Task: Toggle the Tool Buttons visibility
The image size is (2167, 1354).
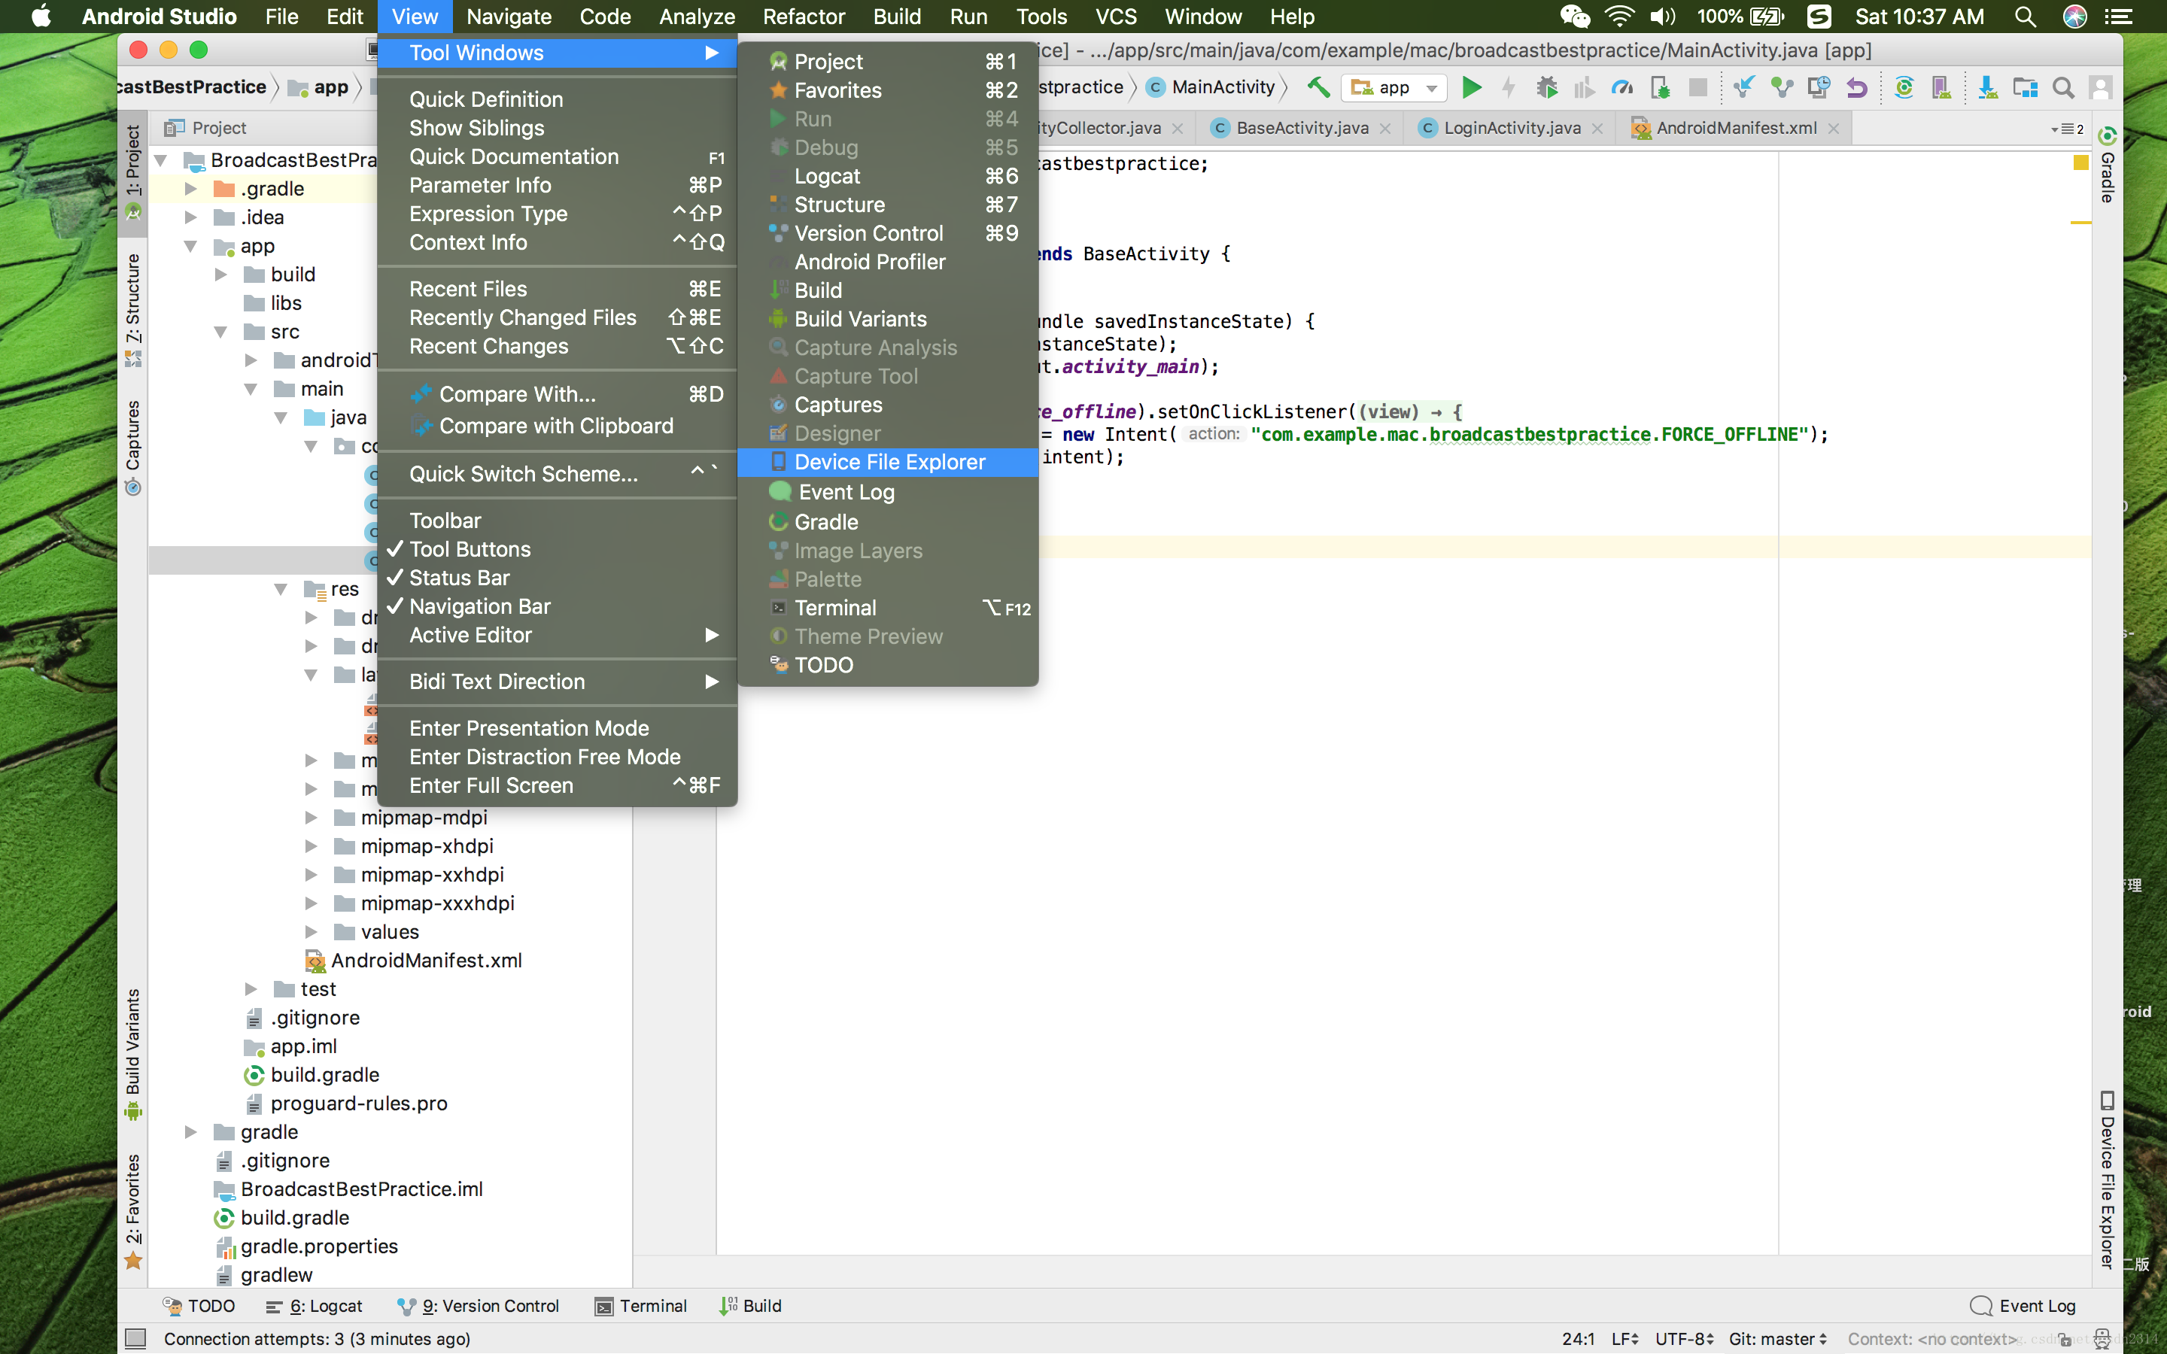Action: (x=471, y=549)
